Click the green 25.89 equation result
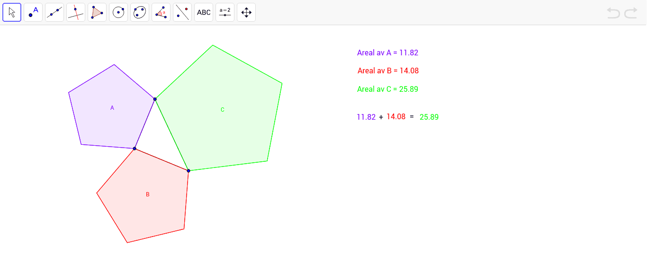647x264 pixels. coord(429,117)
